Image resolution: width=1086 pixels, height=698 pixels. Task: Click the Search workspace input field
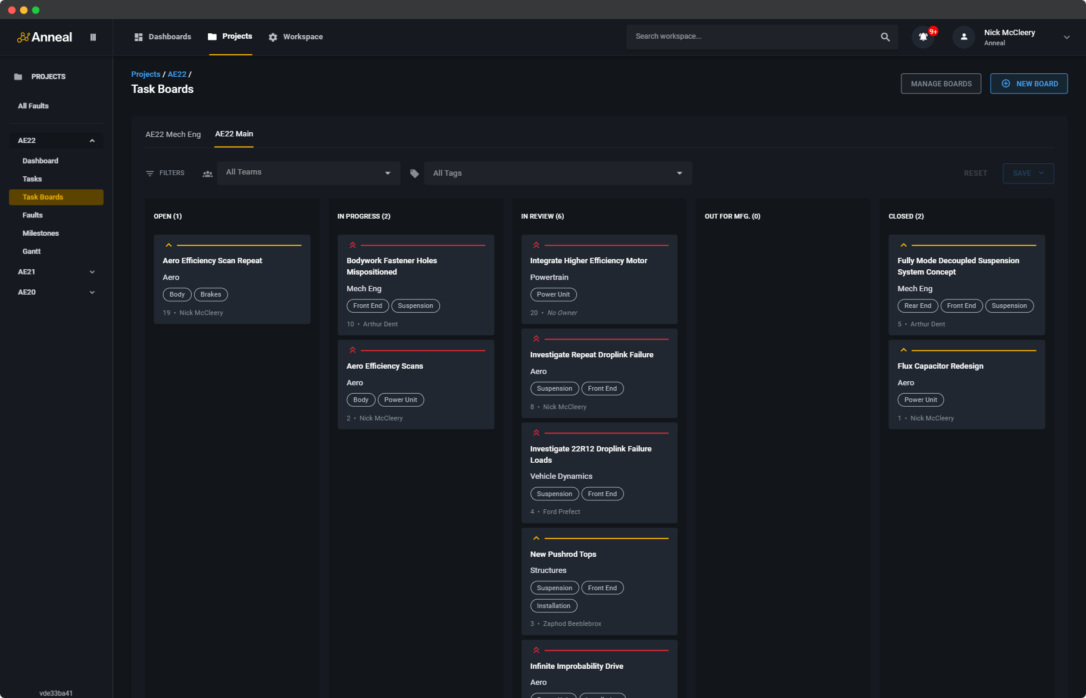[x=753, y=37]
